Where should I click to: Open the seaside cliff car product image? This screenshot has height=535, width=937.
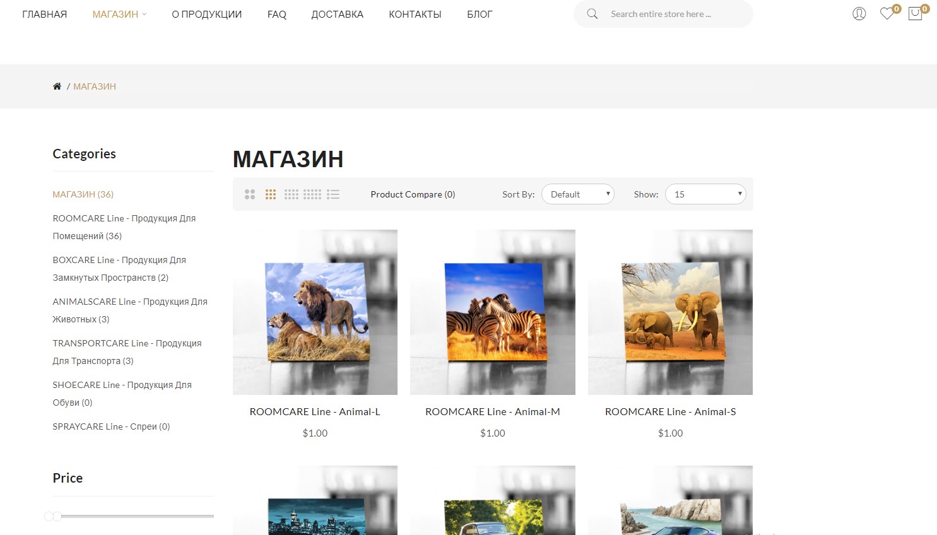pyautogui.click(x=670, y=500)
